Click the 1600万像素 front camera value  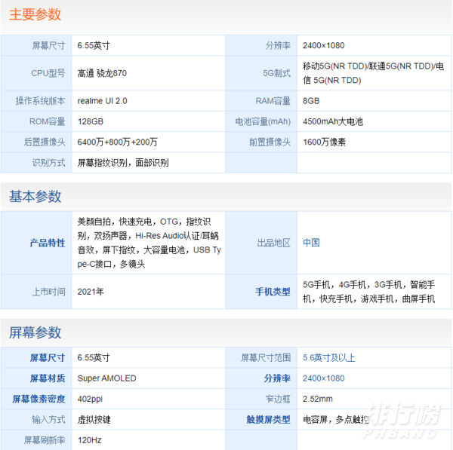coord(324,142)
